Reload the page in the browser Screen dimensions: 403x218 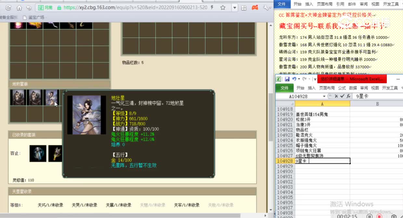[x=8, y=7]
